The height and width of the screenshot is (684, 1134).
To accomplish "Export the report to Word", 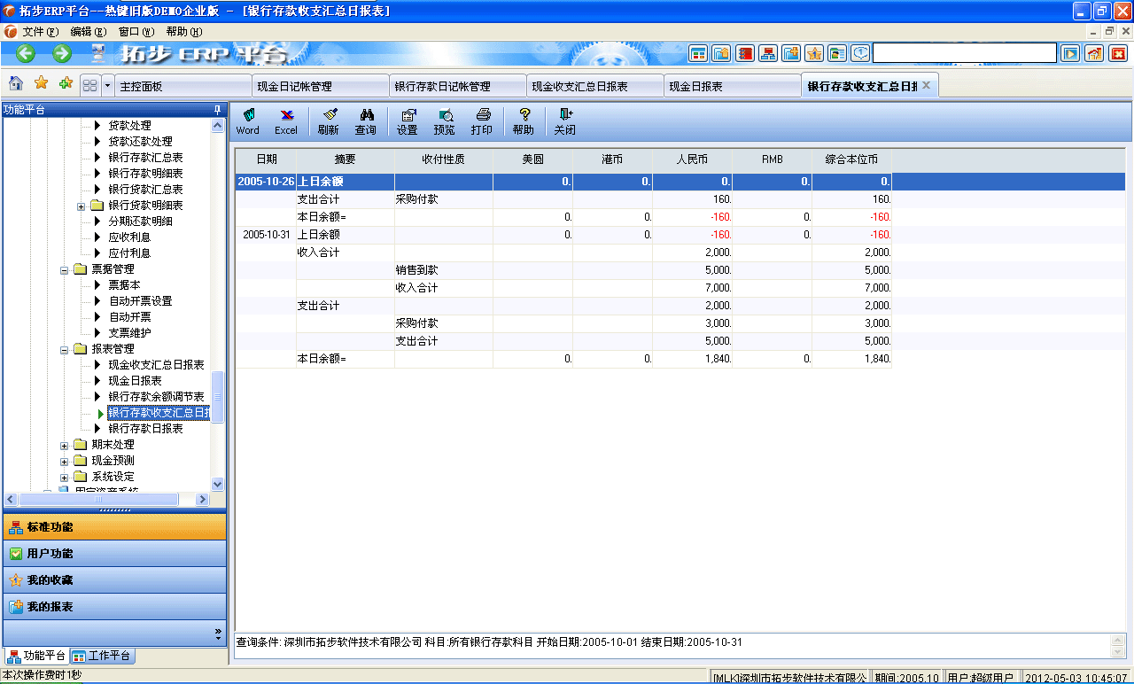I will coord(247,120).
